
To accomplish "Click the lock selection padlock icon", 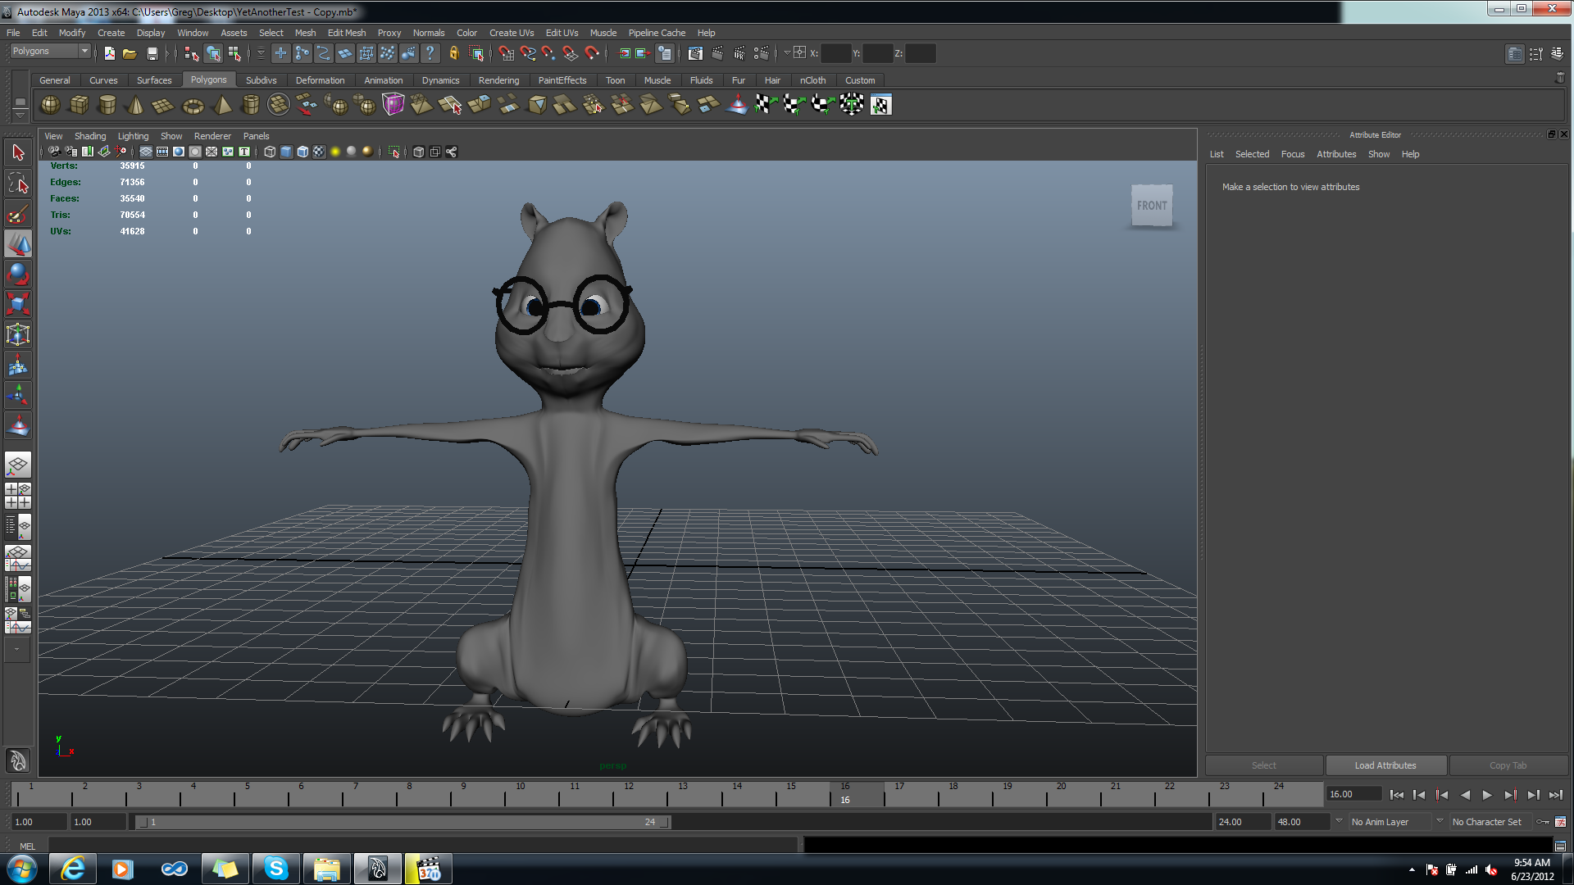I will 453,53.
